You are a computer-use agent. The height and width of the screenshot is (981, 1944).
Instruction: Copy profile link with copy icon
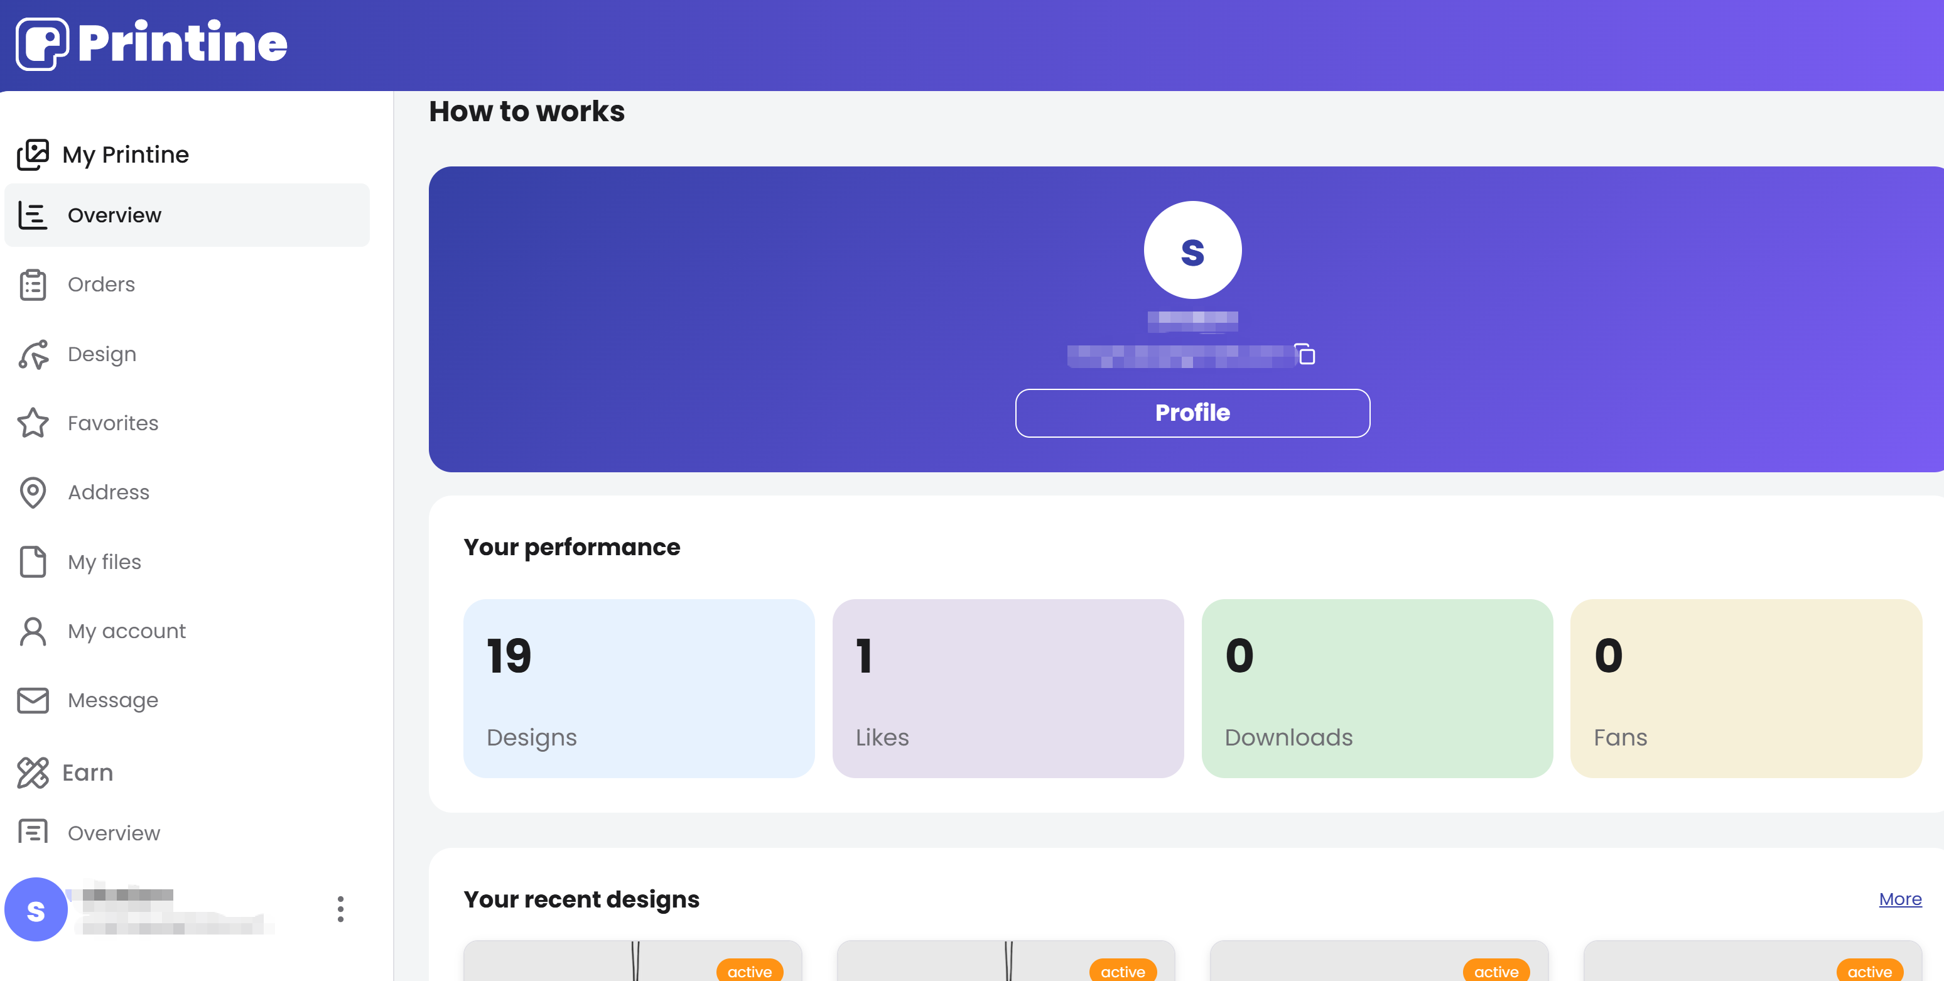coord(1305,354)
